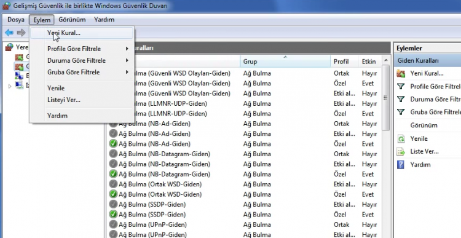The height and width of the screenshot is (238, 461).
Task: Close the open Eylem menu from menu bar
Action: pos(42,20)
